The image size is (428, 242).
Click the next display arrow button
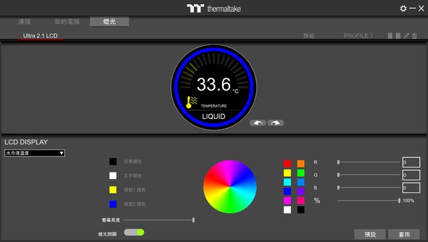(x=276, y=123)
